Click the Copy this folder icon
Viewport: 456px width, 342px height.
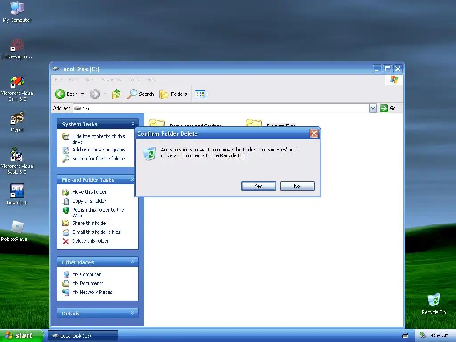click(x=66, y=201)
